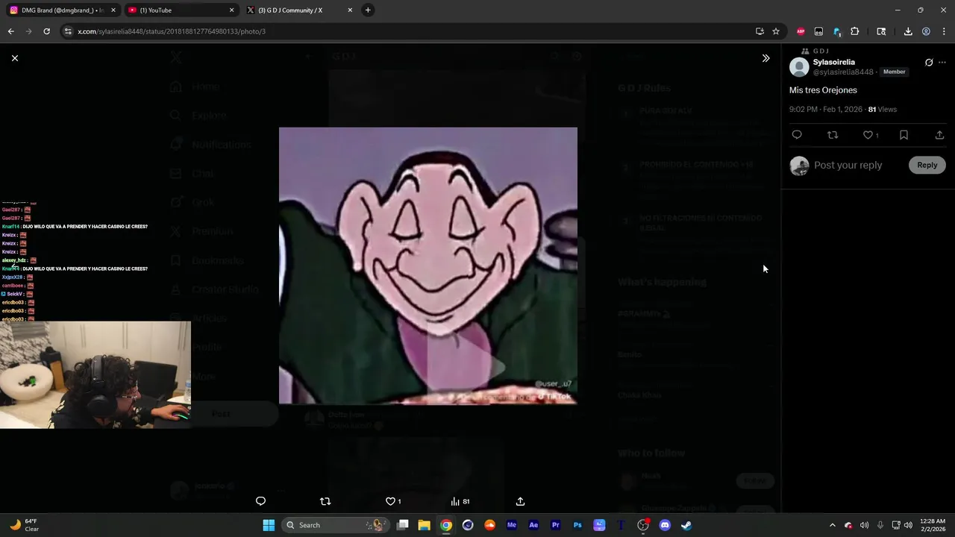Open Task View on the taskbar

click(403, 525)
